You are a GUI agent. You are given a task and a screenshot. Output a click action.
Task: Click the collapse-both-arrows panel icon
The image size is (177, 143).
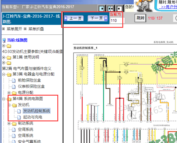click(x=110, y=8)
